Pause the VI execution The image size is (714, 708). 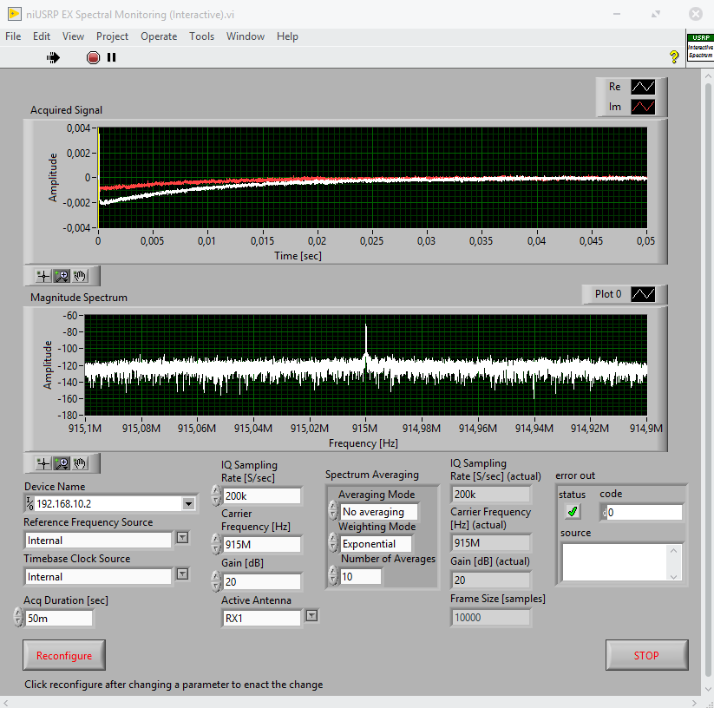click(112, 57)
